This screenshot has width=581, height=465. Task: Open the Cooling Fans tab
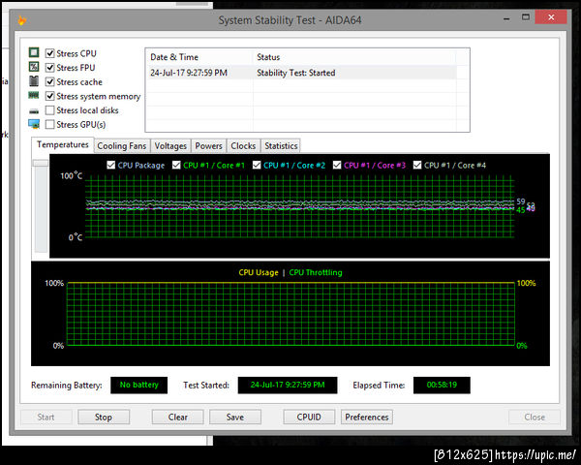[x=122, y=145]
